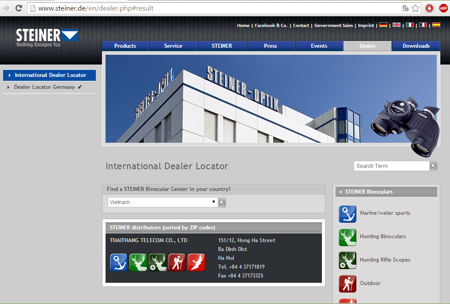Bookmark this page with the star icon
The height and width of the screenshot is (304, 450).
(415, 8)
